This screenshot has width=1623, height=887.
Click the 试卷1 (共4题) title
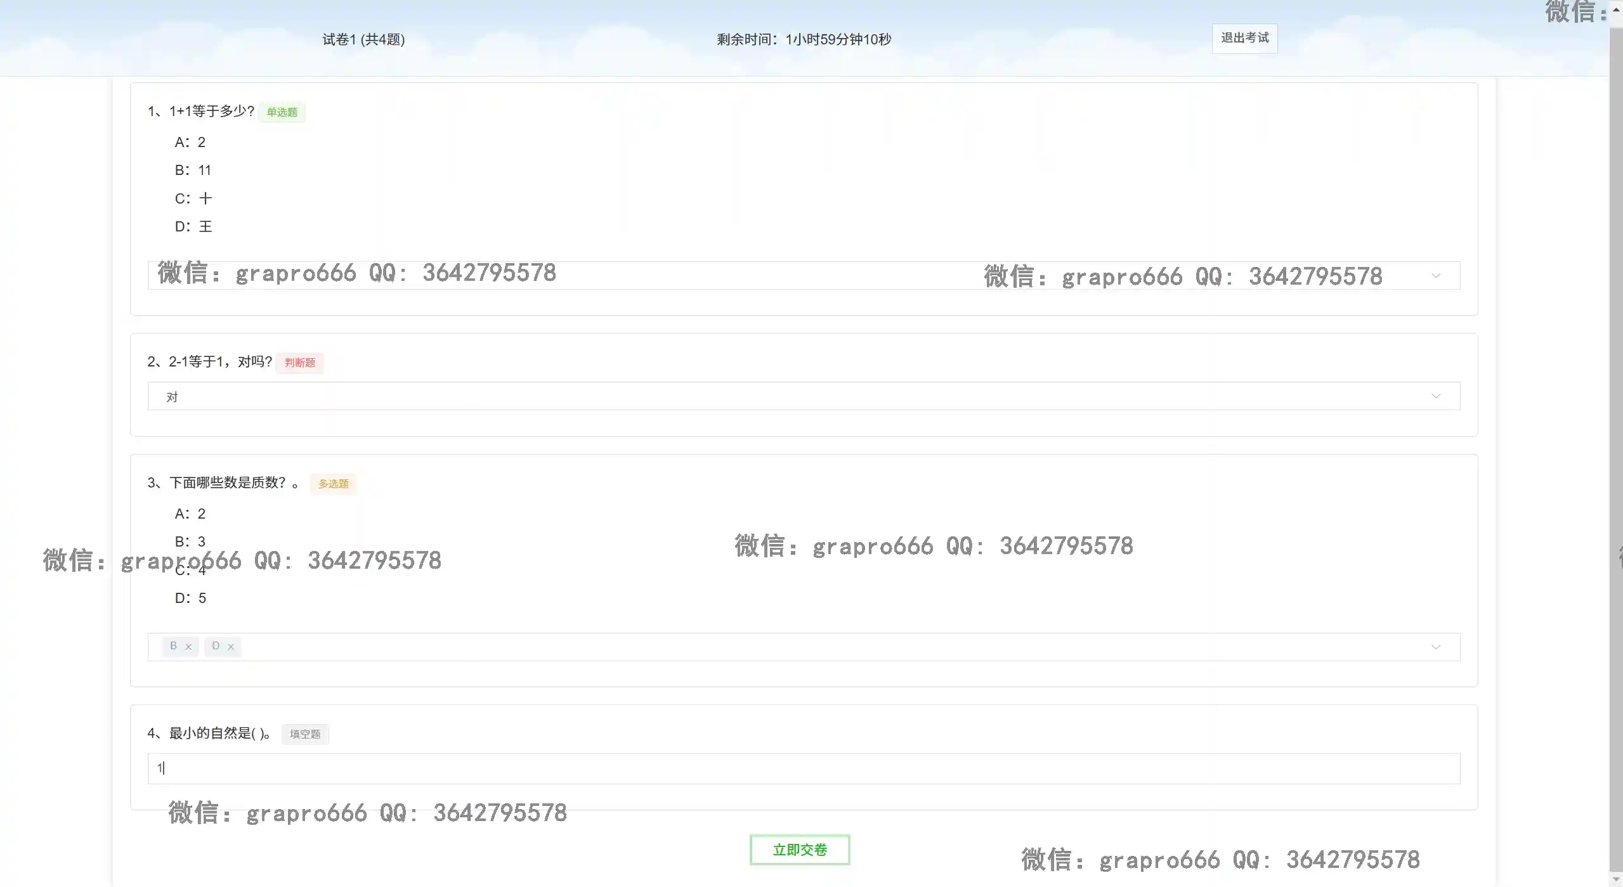point(363,39)
